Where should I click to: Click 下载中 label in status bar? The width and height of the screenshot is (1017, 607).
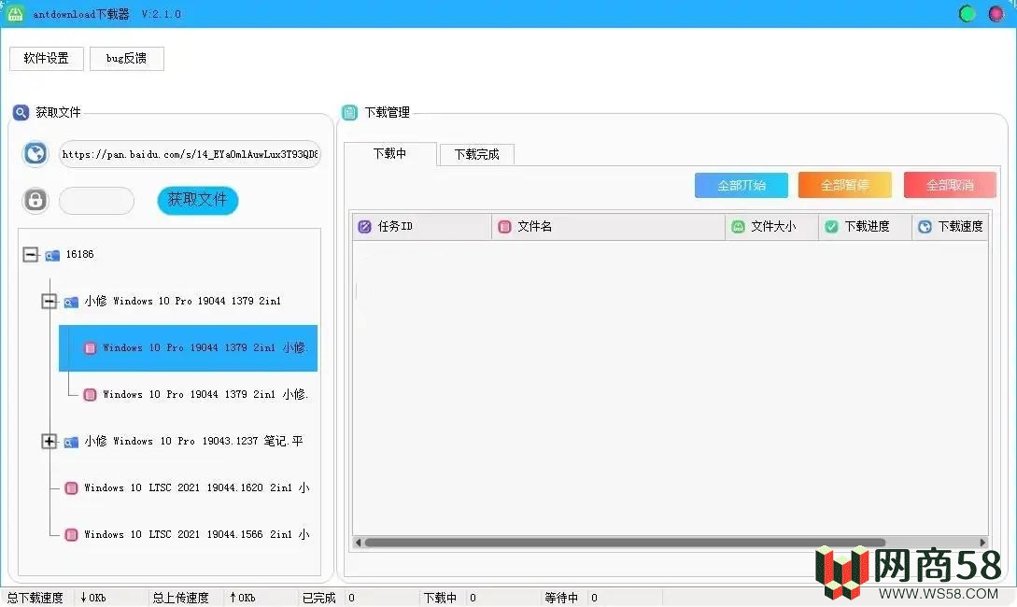pos(440,598)
